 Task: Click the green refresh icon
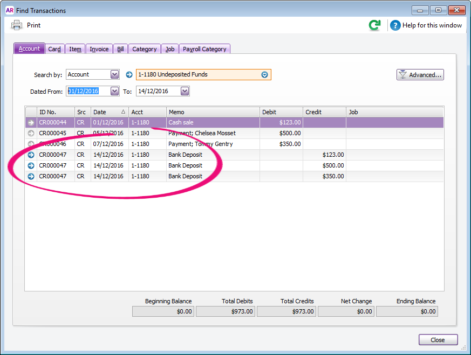374,25
